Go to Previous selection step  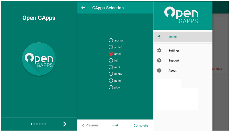point(90,125)
